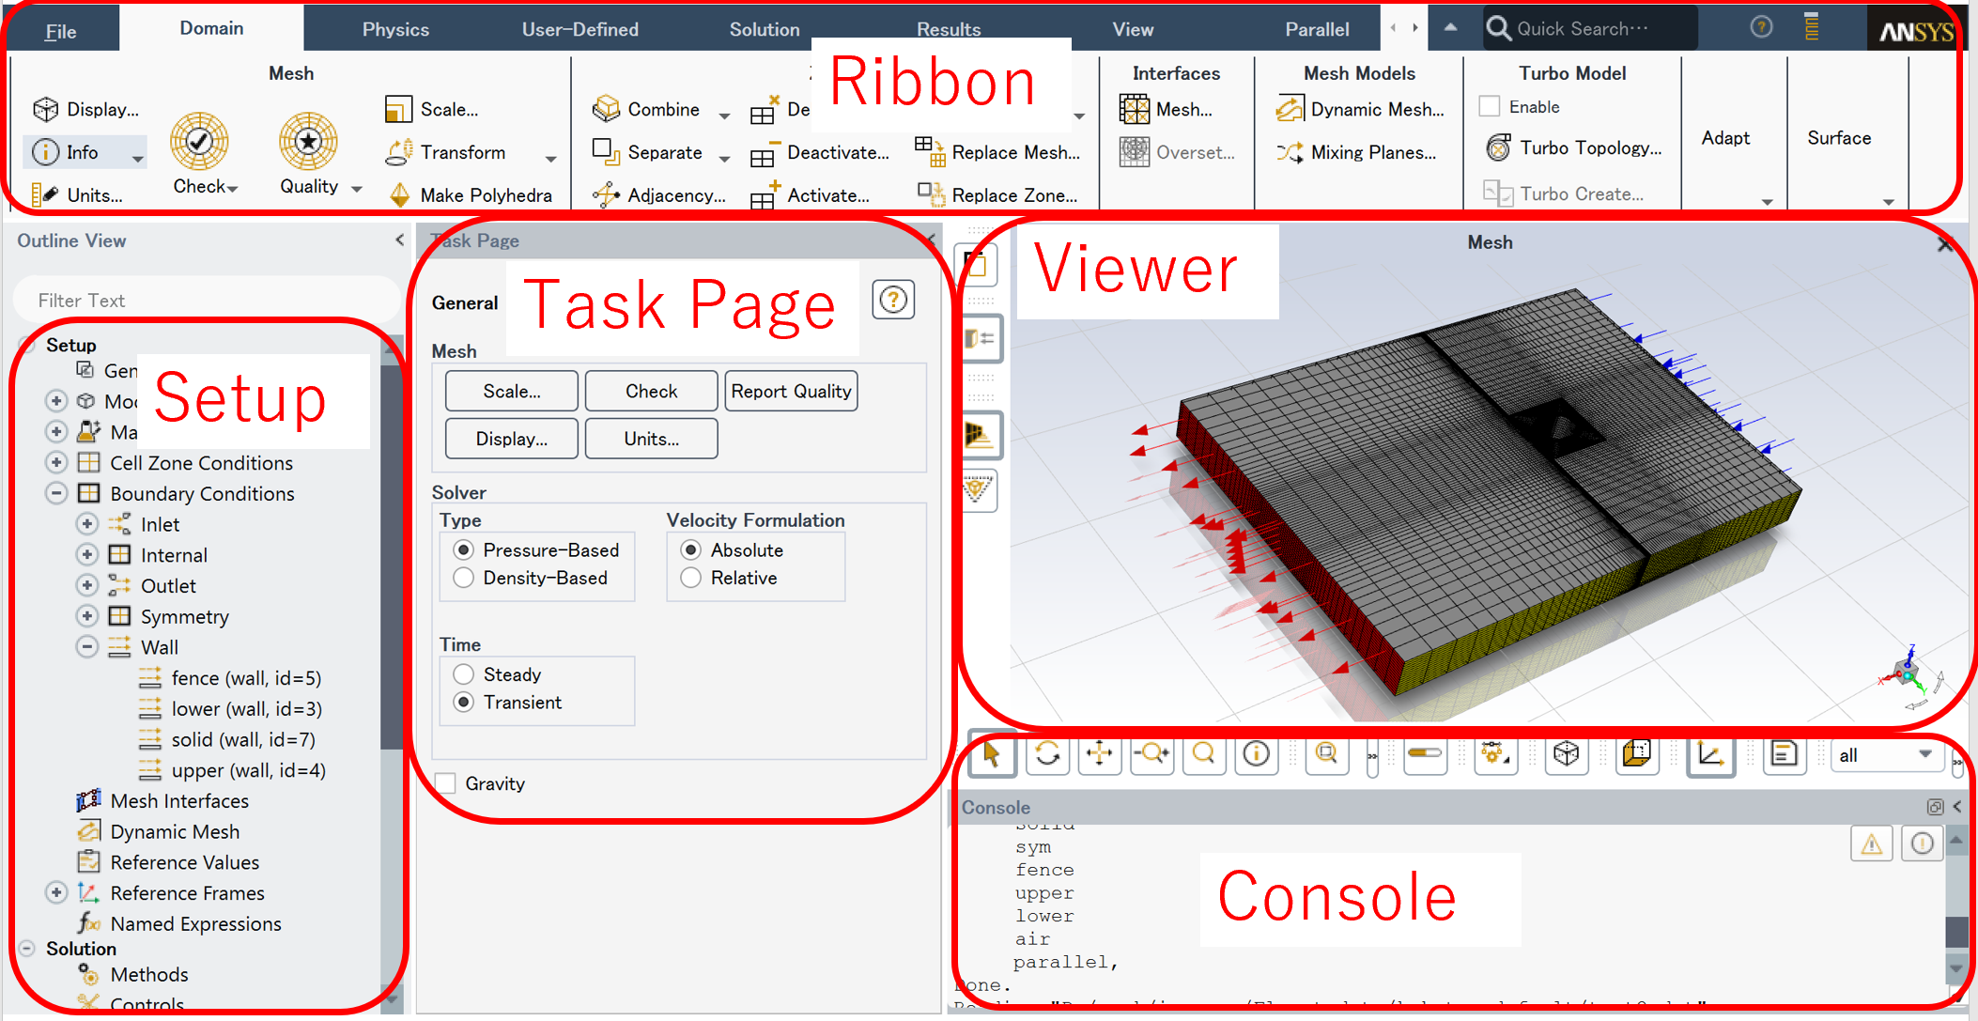Select Density-Based solver type
The width and height of the screenshot is (1978, 1021).
tap(464, 579)
